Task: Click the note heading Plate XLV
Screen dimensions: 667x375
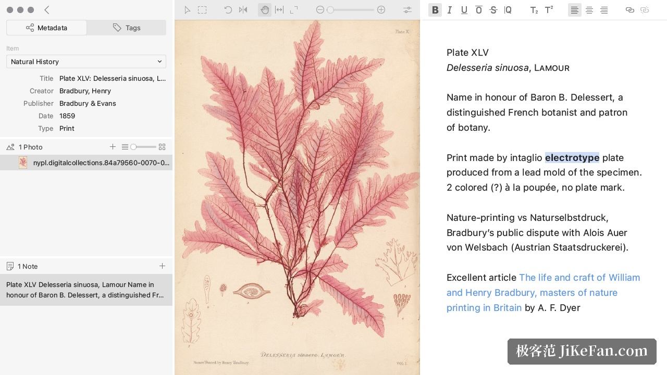Action: 467,53
